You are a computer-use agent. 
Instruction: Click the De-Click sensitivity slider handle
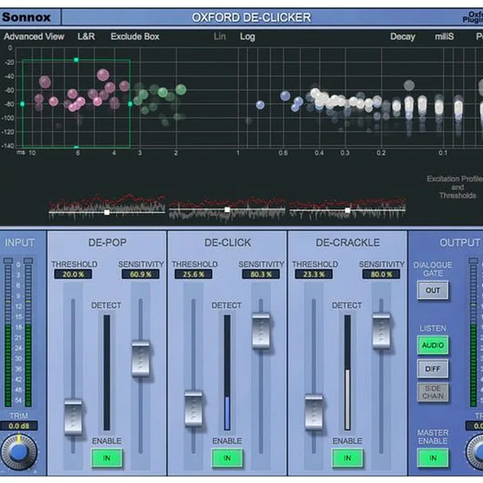click(261, 331)
